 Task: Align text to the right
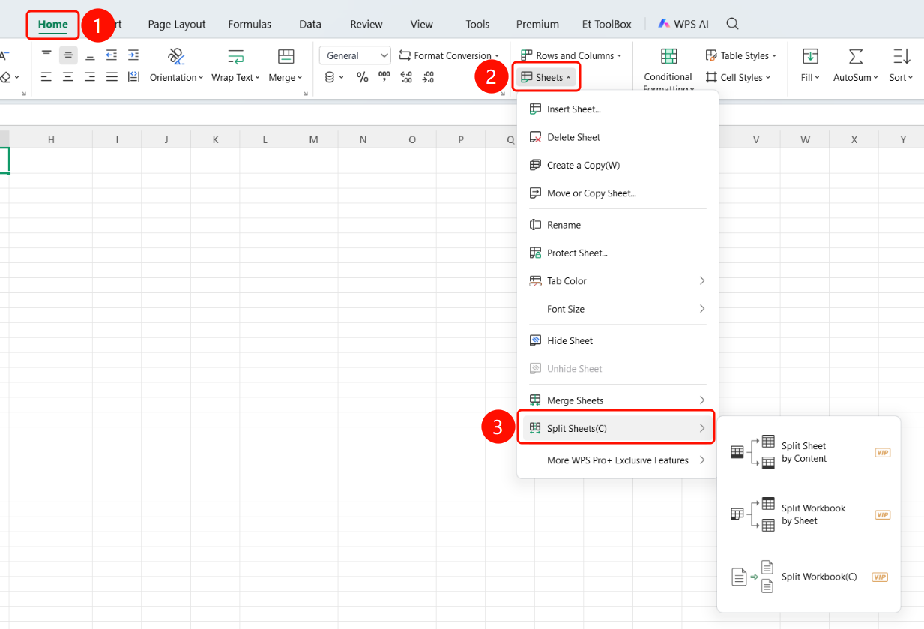[x=90, y=77]
